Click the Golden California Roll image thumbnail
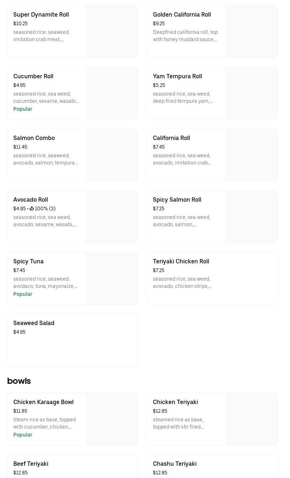This screenshot has width=290, height=478. (x=251, y=31)
